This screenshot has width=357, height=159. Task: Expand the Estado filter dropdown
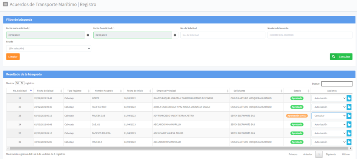click(x=49, y=48)
